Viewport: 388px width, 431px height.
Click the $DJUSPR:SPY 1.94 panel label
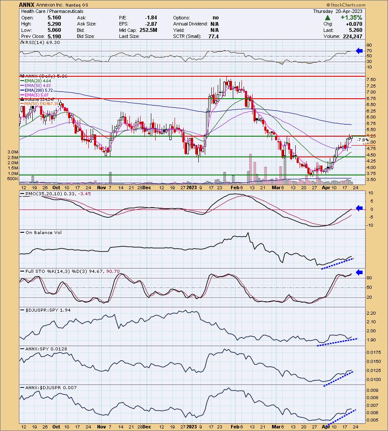(x=48, y=310)
